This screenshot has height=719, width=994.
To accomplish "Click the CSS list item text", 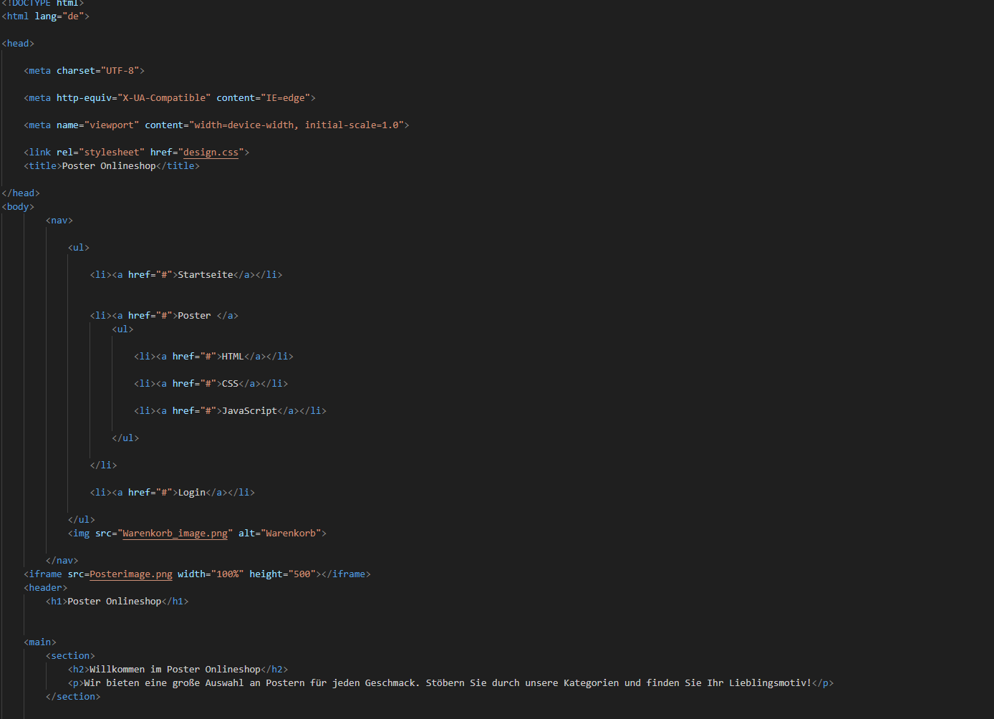I will click(230, 383).
